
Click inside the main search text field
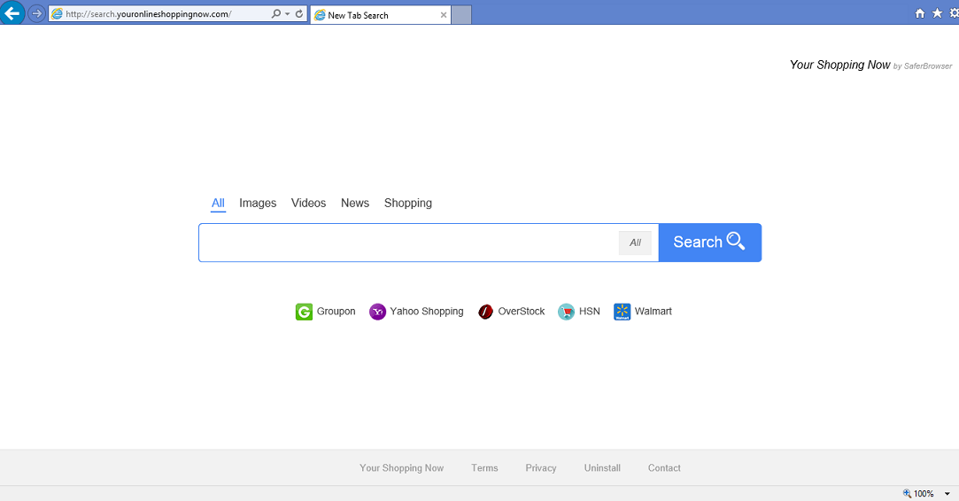[x=407, y=243]
